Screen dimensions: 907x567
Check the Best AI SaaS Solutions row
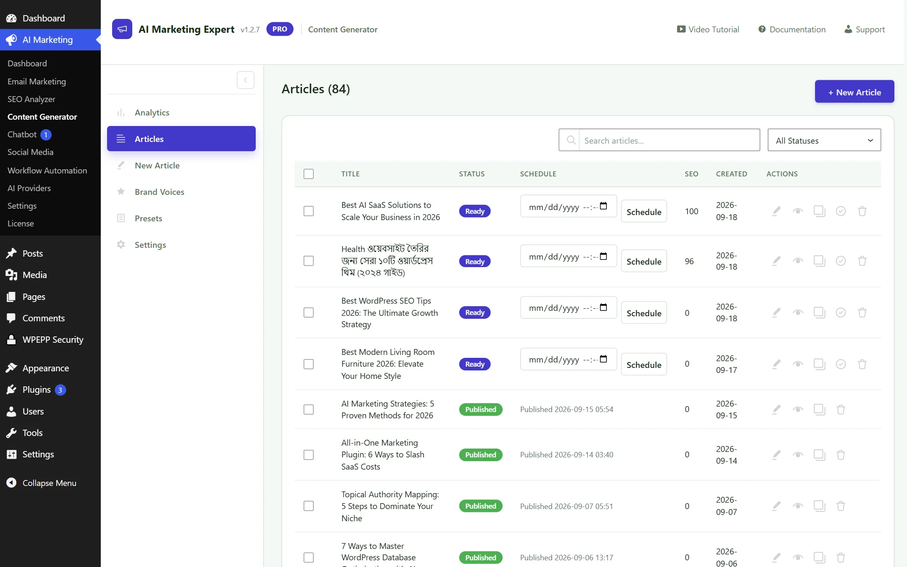(309, 211)
